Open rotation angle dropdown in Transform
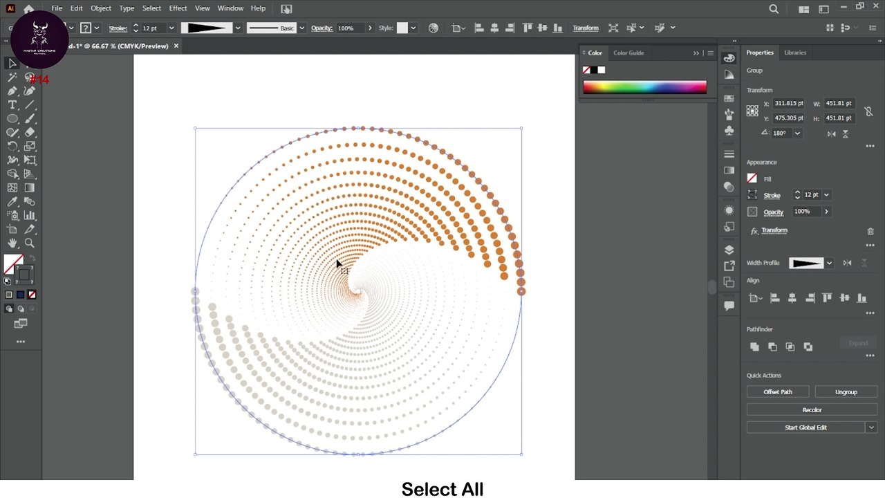 [x=797, y=133]
